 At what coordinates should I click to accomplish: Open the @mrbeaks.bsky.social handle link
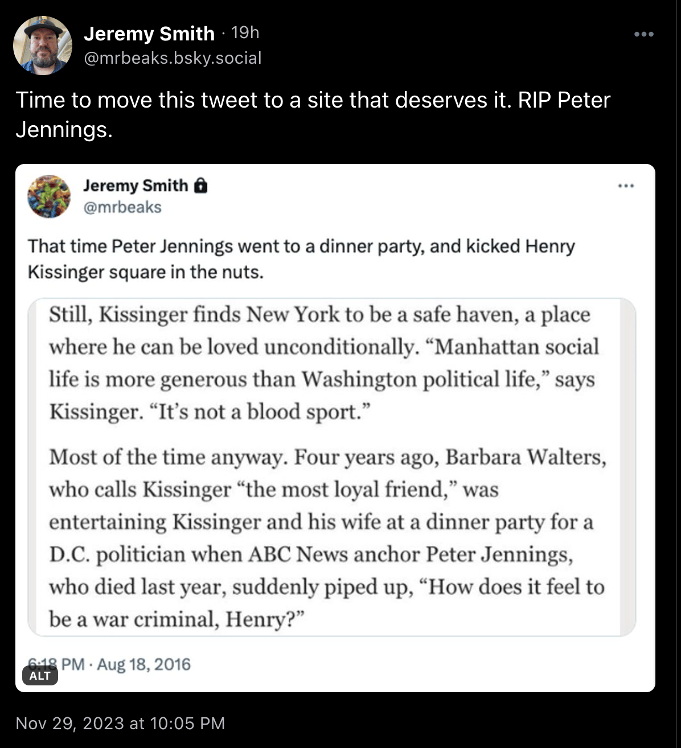pyautogui.click(x=173, y=58)
